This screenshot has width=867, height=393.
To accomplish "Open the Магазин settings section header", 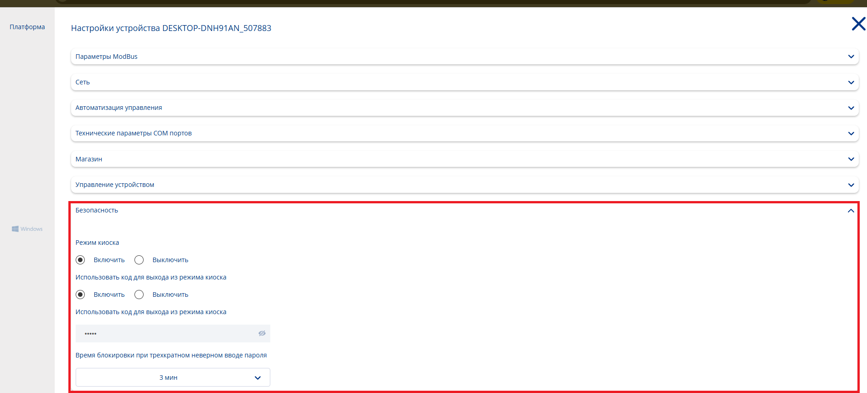I will [89, 159].
